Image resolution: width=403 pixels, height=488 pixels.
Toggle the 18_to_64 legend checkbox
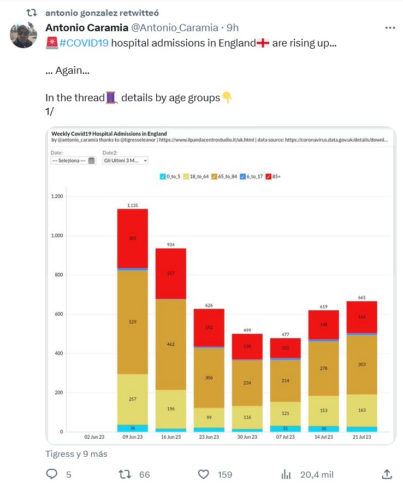(186, 176)
